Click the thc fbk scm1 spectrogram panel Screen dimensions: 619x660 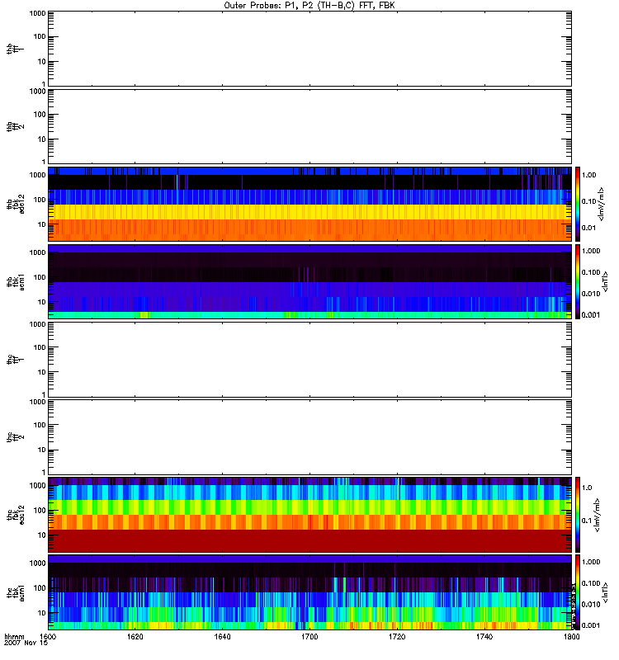[309, 592]
